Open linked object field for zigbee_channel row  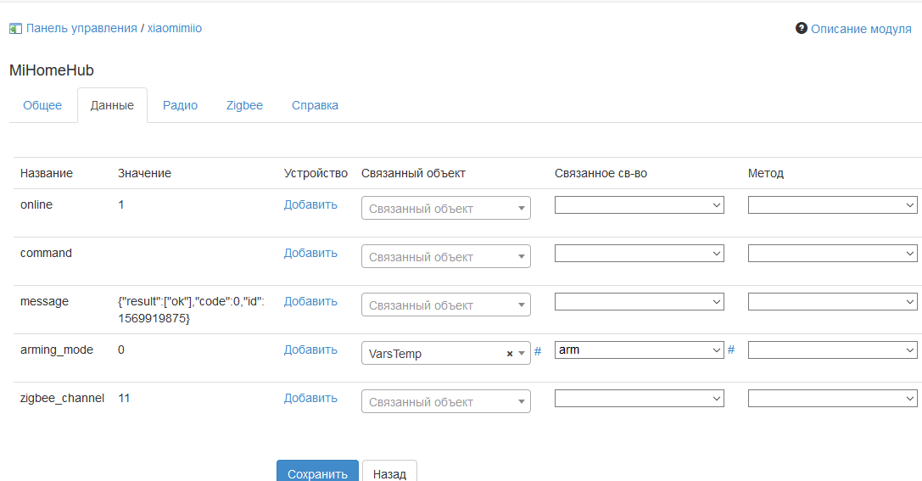click(445, 402)
